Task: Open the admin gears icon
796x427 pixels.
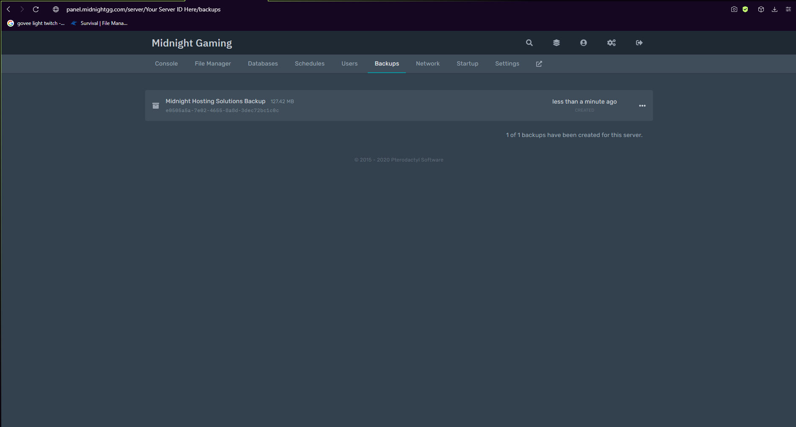Action: [x=611, y=43]
